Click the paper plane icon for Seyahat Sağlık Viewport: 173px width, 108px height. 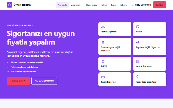pos(138,42)
